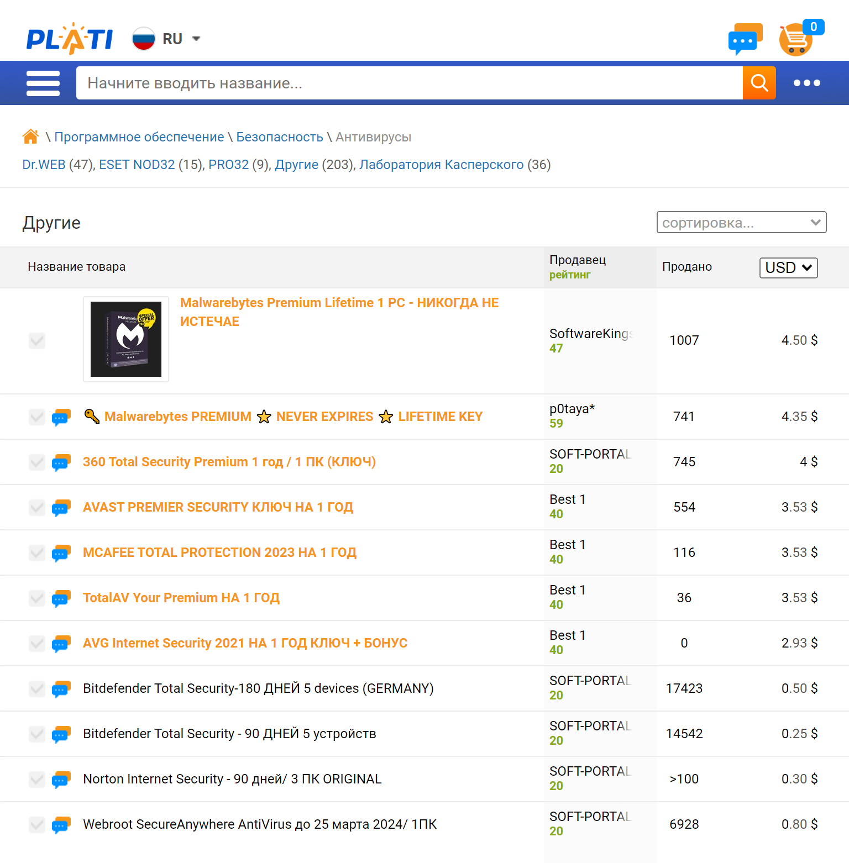The height and width of the screenshot is (863, 849).
Task: Tick checkbox for AVG Internet Security 2021
Action: pyautogui.click(x=37, y=644)
